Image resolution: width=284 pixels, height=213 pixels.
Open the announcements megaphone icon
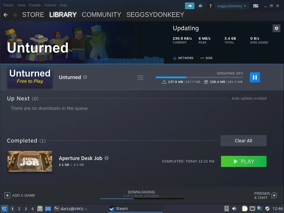[x=189, y=6]
